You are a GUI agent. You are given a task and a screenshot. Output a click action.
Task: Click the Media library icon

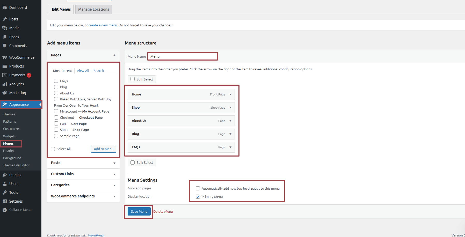pos(5,28)
